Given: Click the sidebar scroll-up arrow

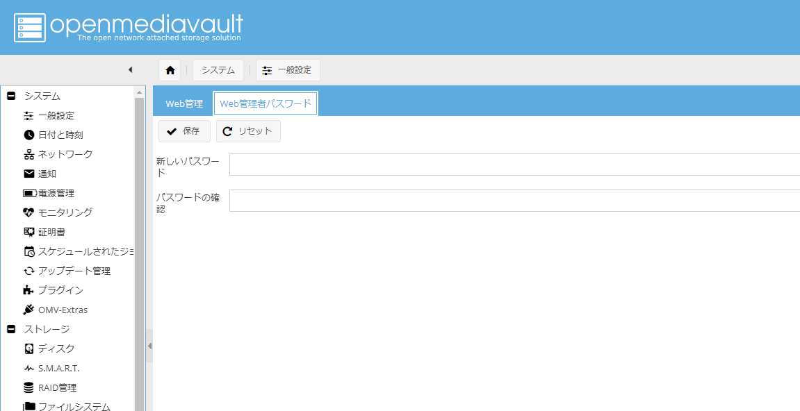Looking at the screenshot, I should pyautogui.click(x=139, y=92).
